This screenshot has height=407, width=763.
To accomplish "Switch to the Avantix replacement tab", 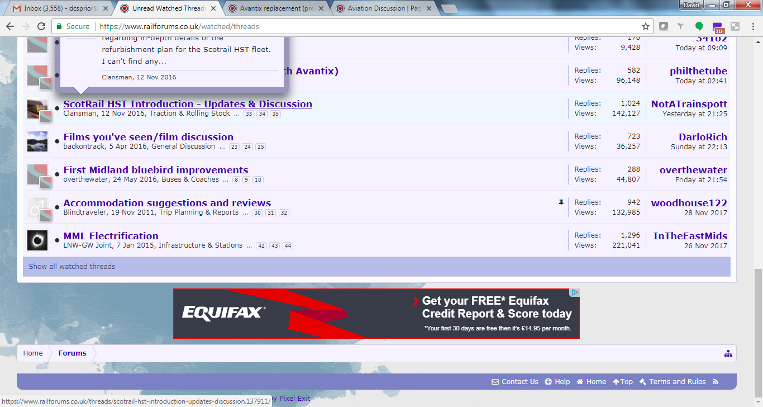I will click(x=277, y=8).
